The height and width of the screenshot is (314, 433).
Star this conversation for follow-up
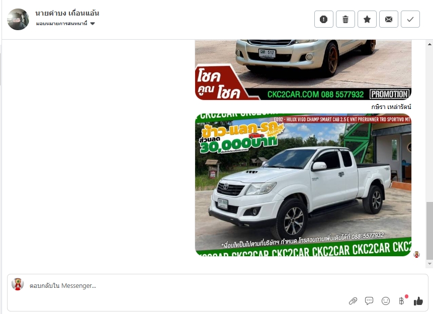tap(367, 19)
